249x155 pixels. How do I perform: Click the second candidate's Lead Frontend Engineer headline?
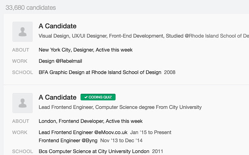coord(120,107)
